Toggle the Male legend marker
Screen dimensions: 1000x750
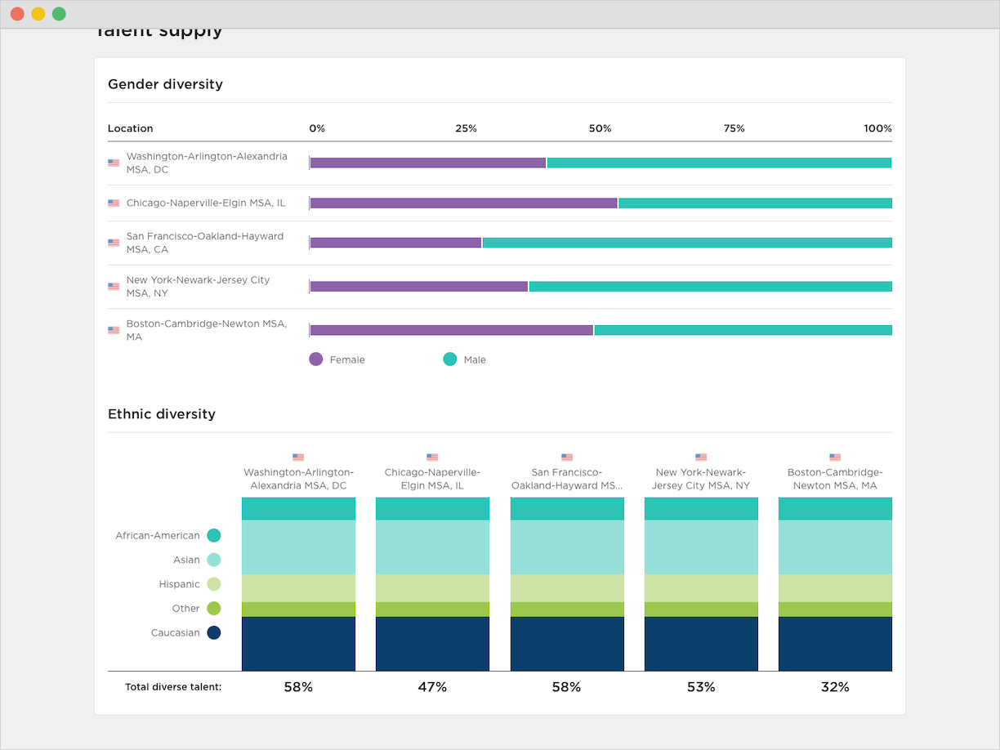point(450,359)
